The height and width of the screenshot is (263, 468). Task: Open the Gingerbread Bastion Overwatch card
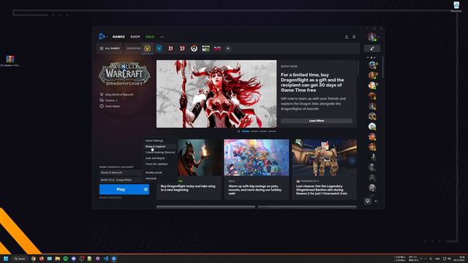[x=324, y=169]
